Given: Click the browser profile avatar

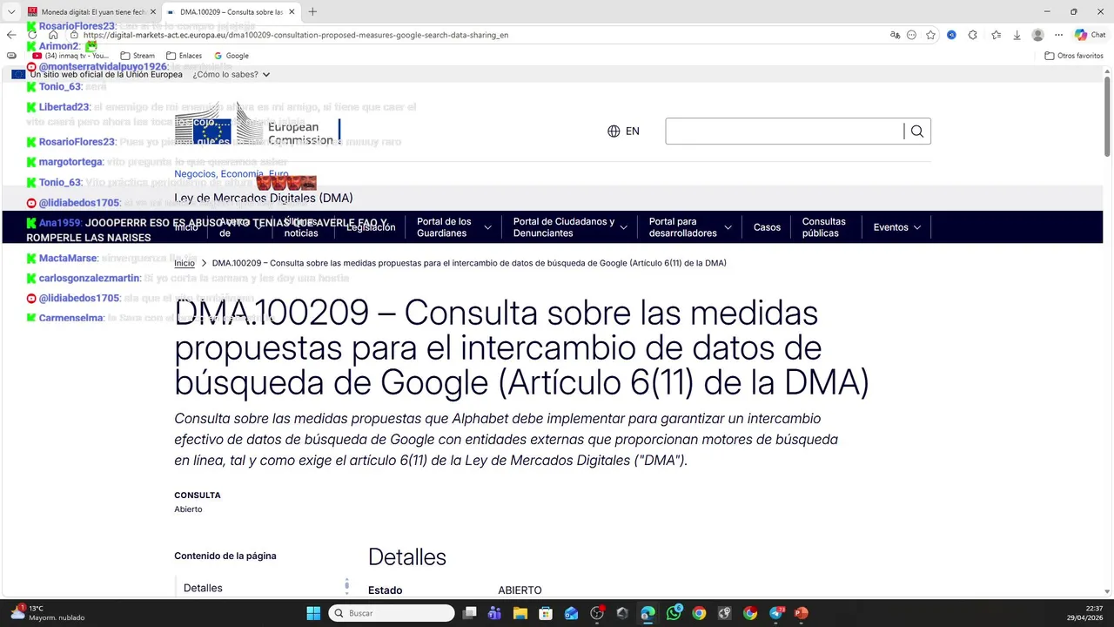Looking at the screenshot, I should point(1037,35).
